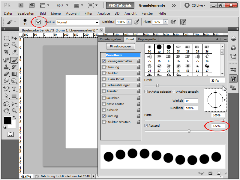This screenshot has width=240, height=180.
Task: Open the tool preset picker arrow
Action: (15, 22)
